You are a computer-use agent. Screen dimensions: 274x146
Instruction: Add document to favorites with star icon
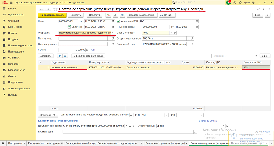[x=55, y=9]
